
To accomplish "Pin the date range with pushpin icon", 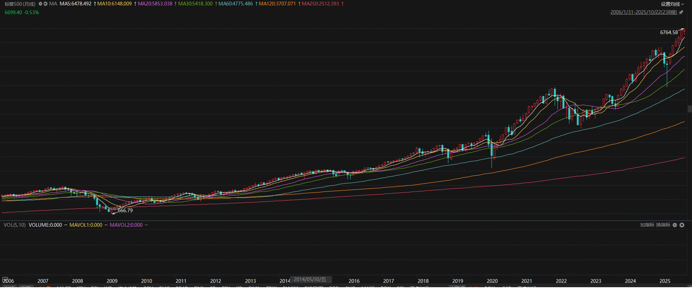I will 681,12.
